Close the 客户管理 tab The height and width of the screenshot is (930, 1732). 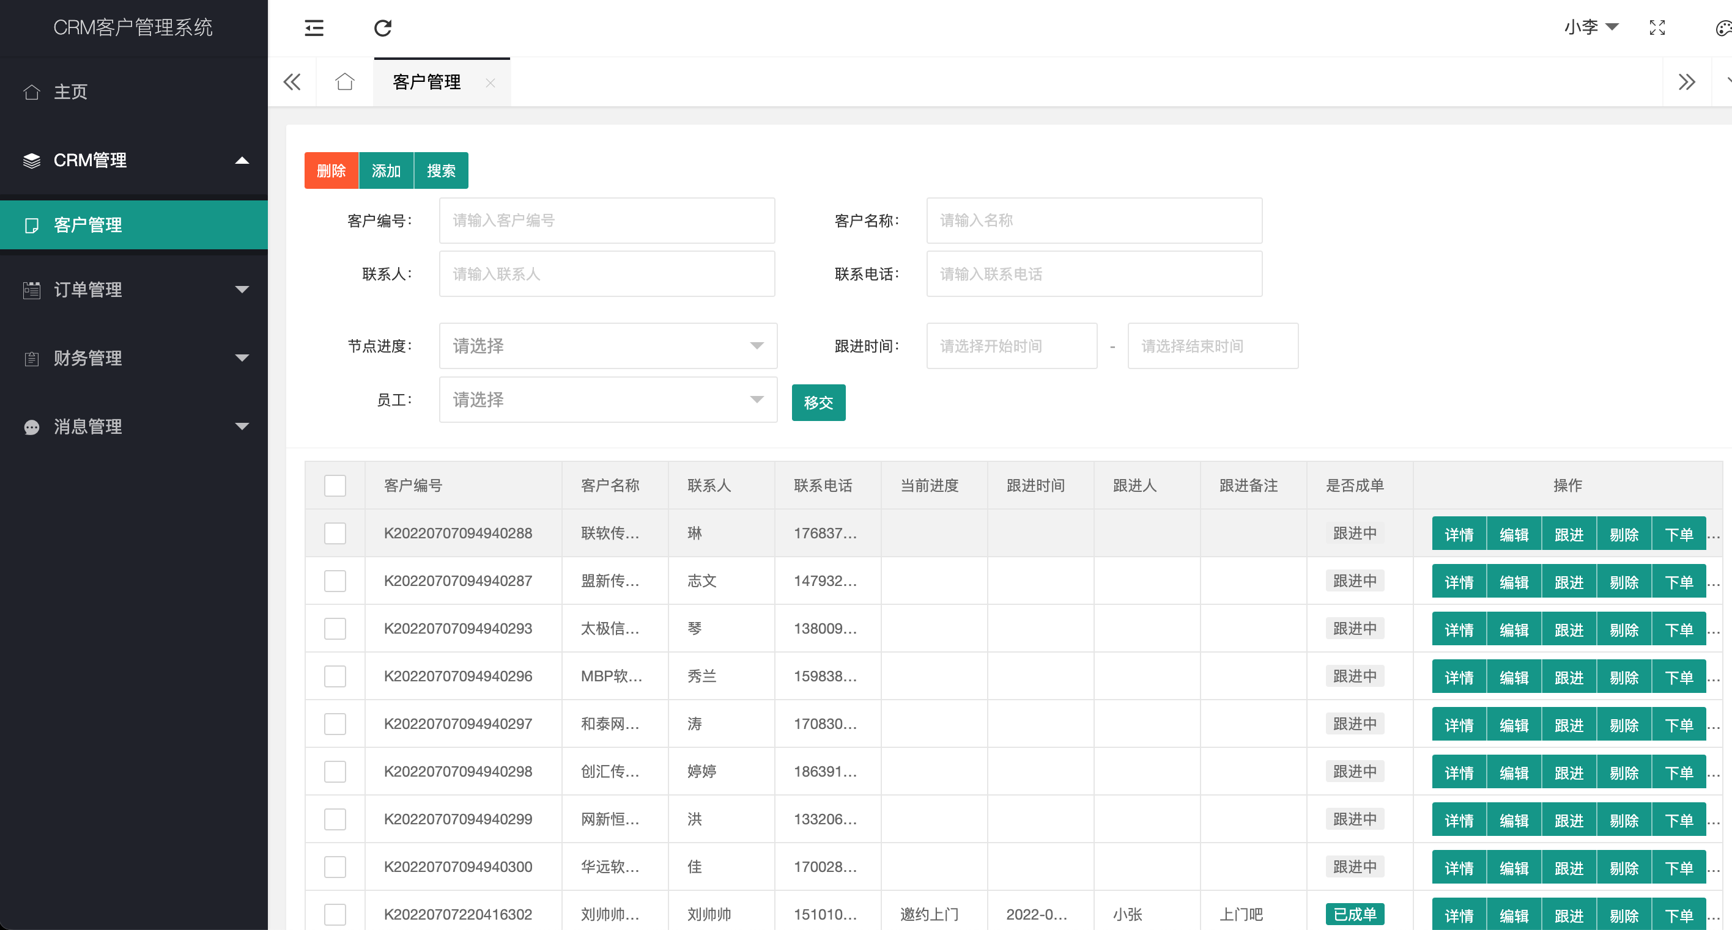pyautogui.click(x=490, y=82)
